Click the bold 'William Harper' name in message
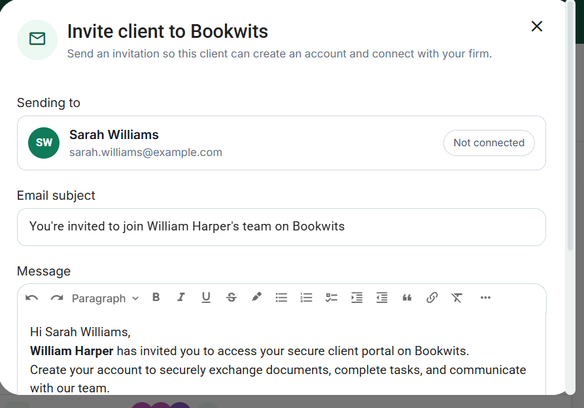The width and height of the screenshot is (584, 408). [x=71, y=351]
